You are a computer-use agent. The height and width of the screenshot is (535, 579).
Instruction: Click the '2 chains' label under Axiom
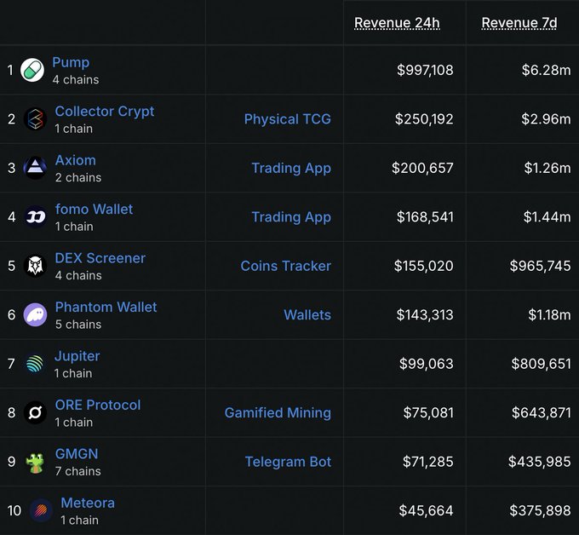tap(78, 178)
